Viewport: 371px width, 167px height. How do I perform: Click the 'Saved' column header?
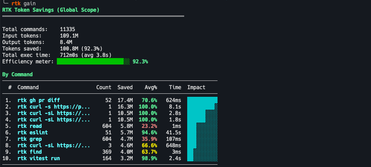125,87
